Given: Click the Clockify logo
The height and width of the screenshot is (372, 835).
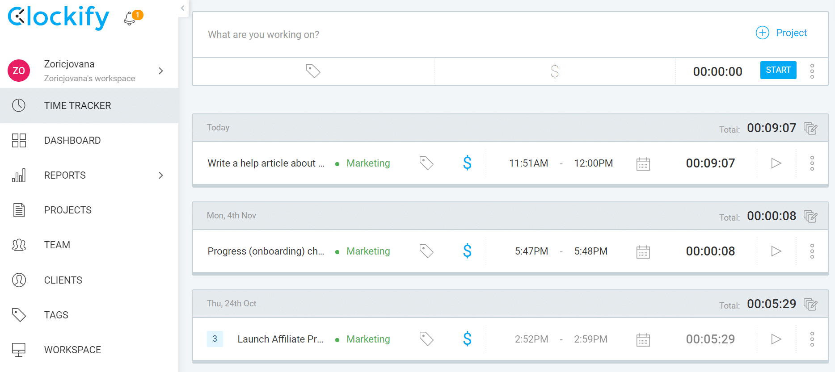Looking at the screenshot, I should [x=59, y=17].
